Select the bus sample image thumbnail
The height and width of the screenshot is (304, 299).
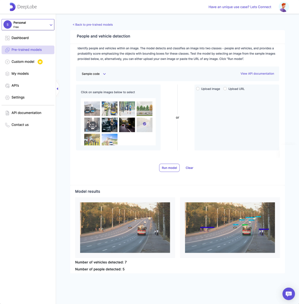92,108
